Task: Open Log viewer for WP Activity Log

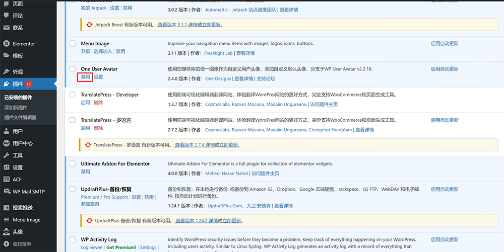Action: point(92,247)
